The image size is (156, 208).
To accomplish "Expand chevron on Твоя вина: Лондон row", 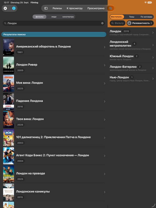I will pos(105,120).
